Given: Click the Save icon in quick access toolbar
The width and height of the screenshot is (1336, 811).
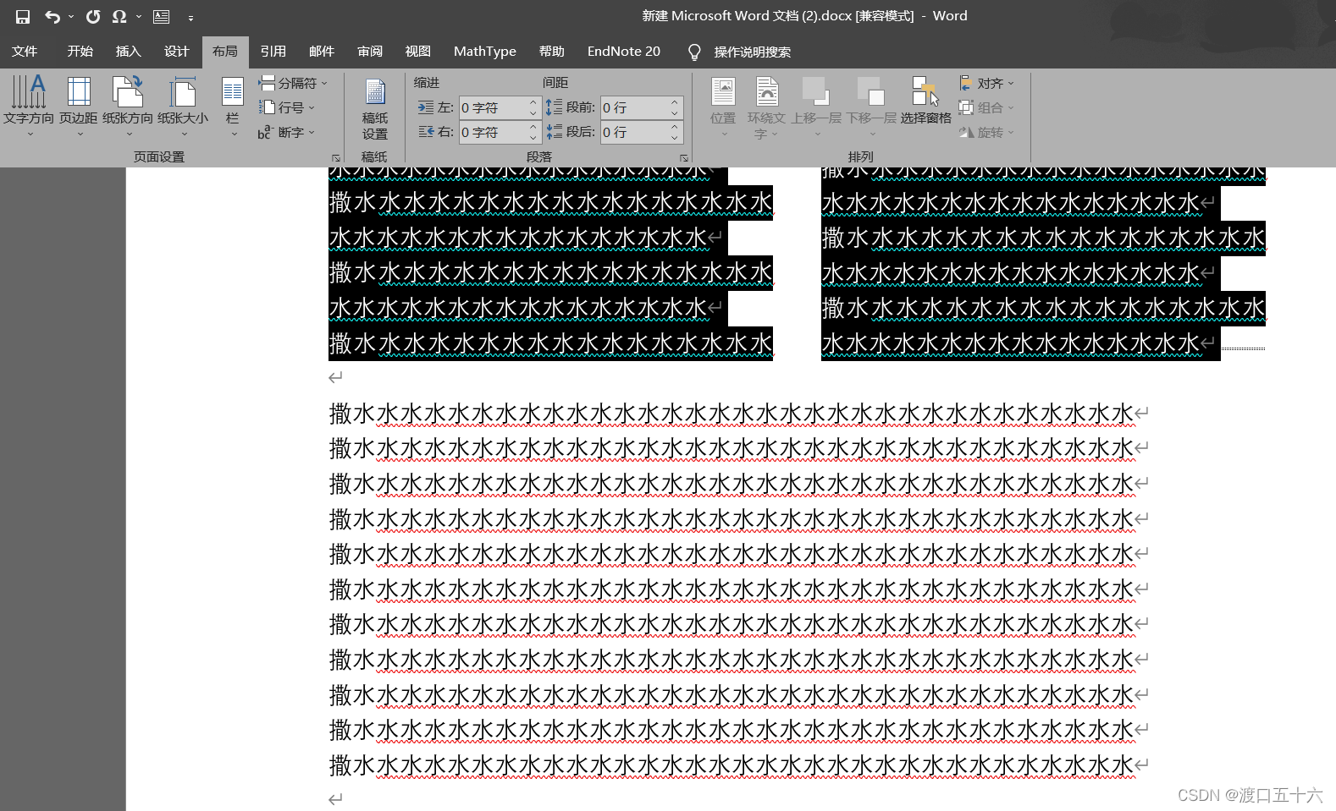Looking at the screenshot, I should [x=23, y=17].
